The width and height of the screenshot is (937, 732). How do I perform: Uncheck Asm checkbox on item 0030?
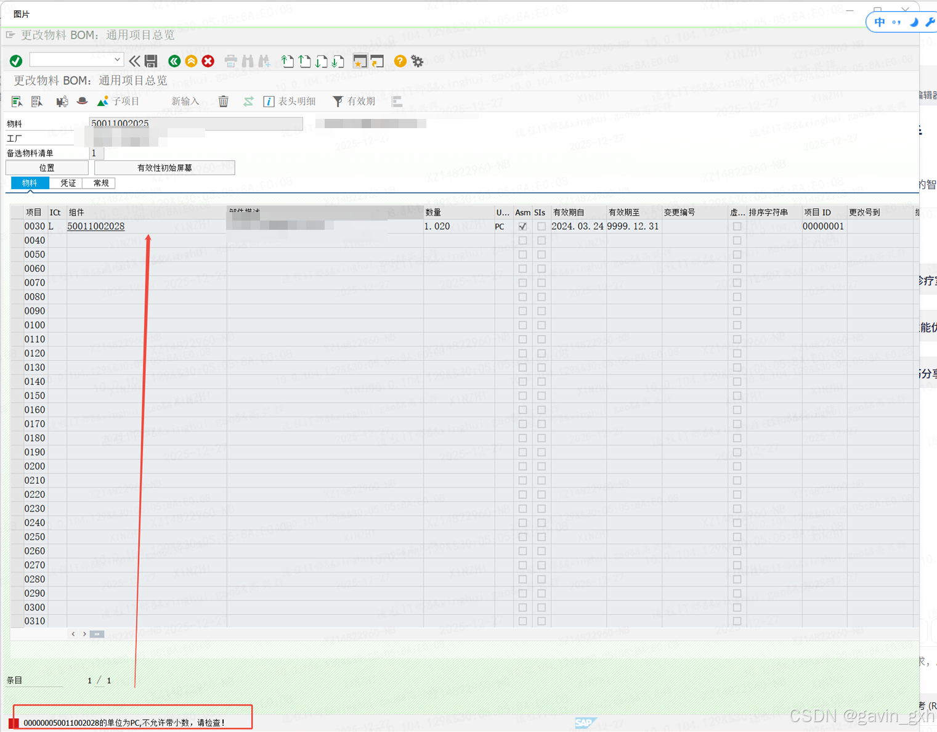[522, 226]
